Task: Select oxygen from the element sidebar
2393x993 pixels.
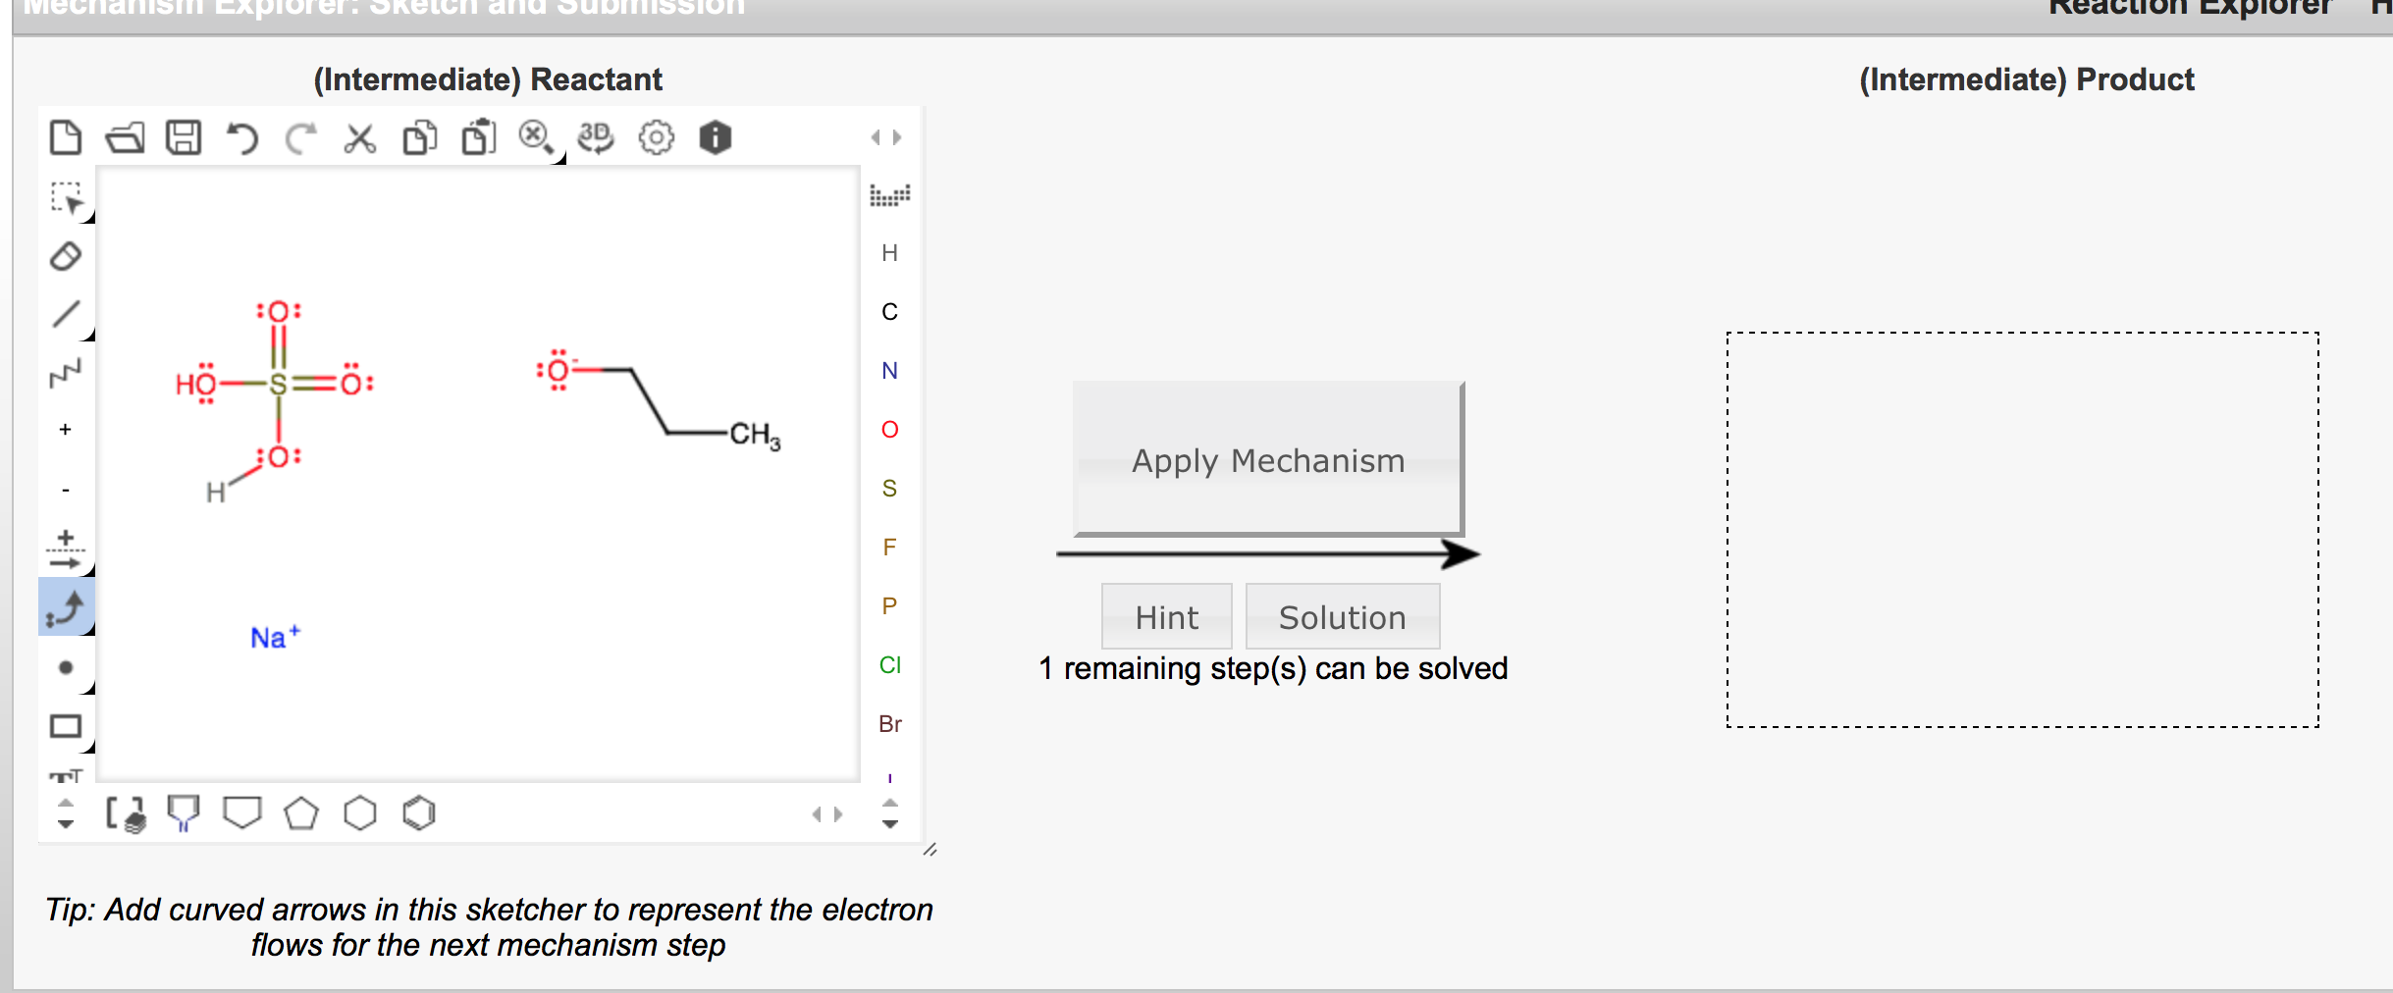Action: coord(888,429)
